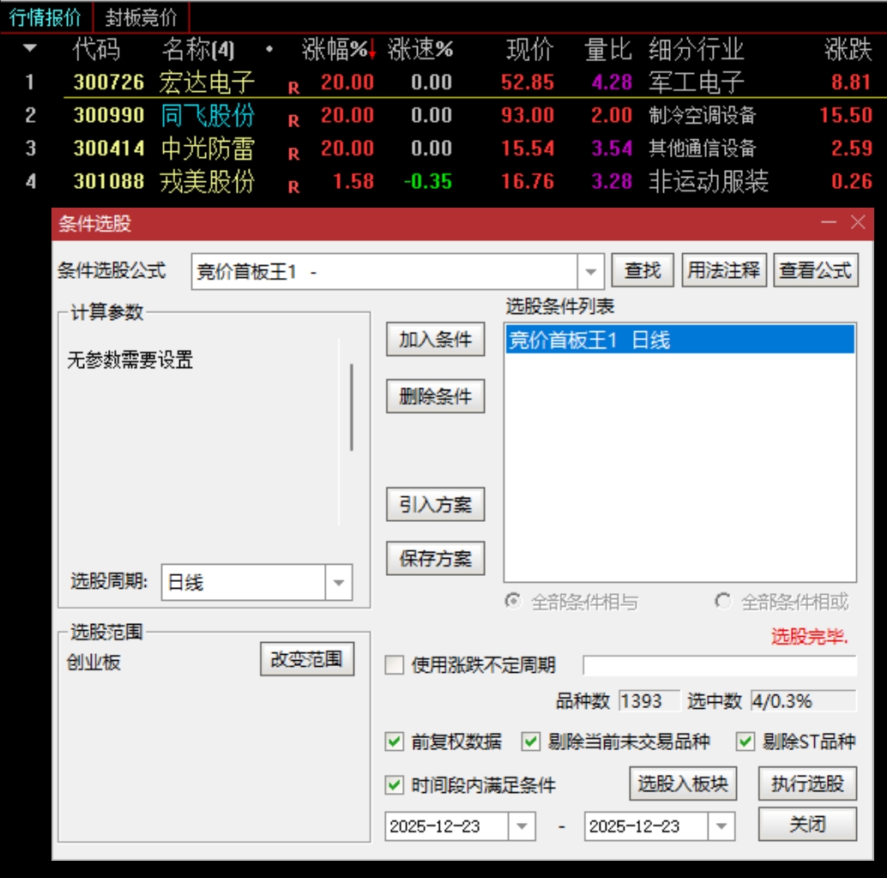
Task: Sort by the 涨跌 column header
Action: point(848,49)
